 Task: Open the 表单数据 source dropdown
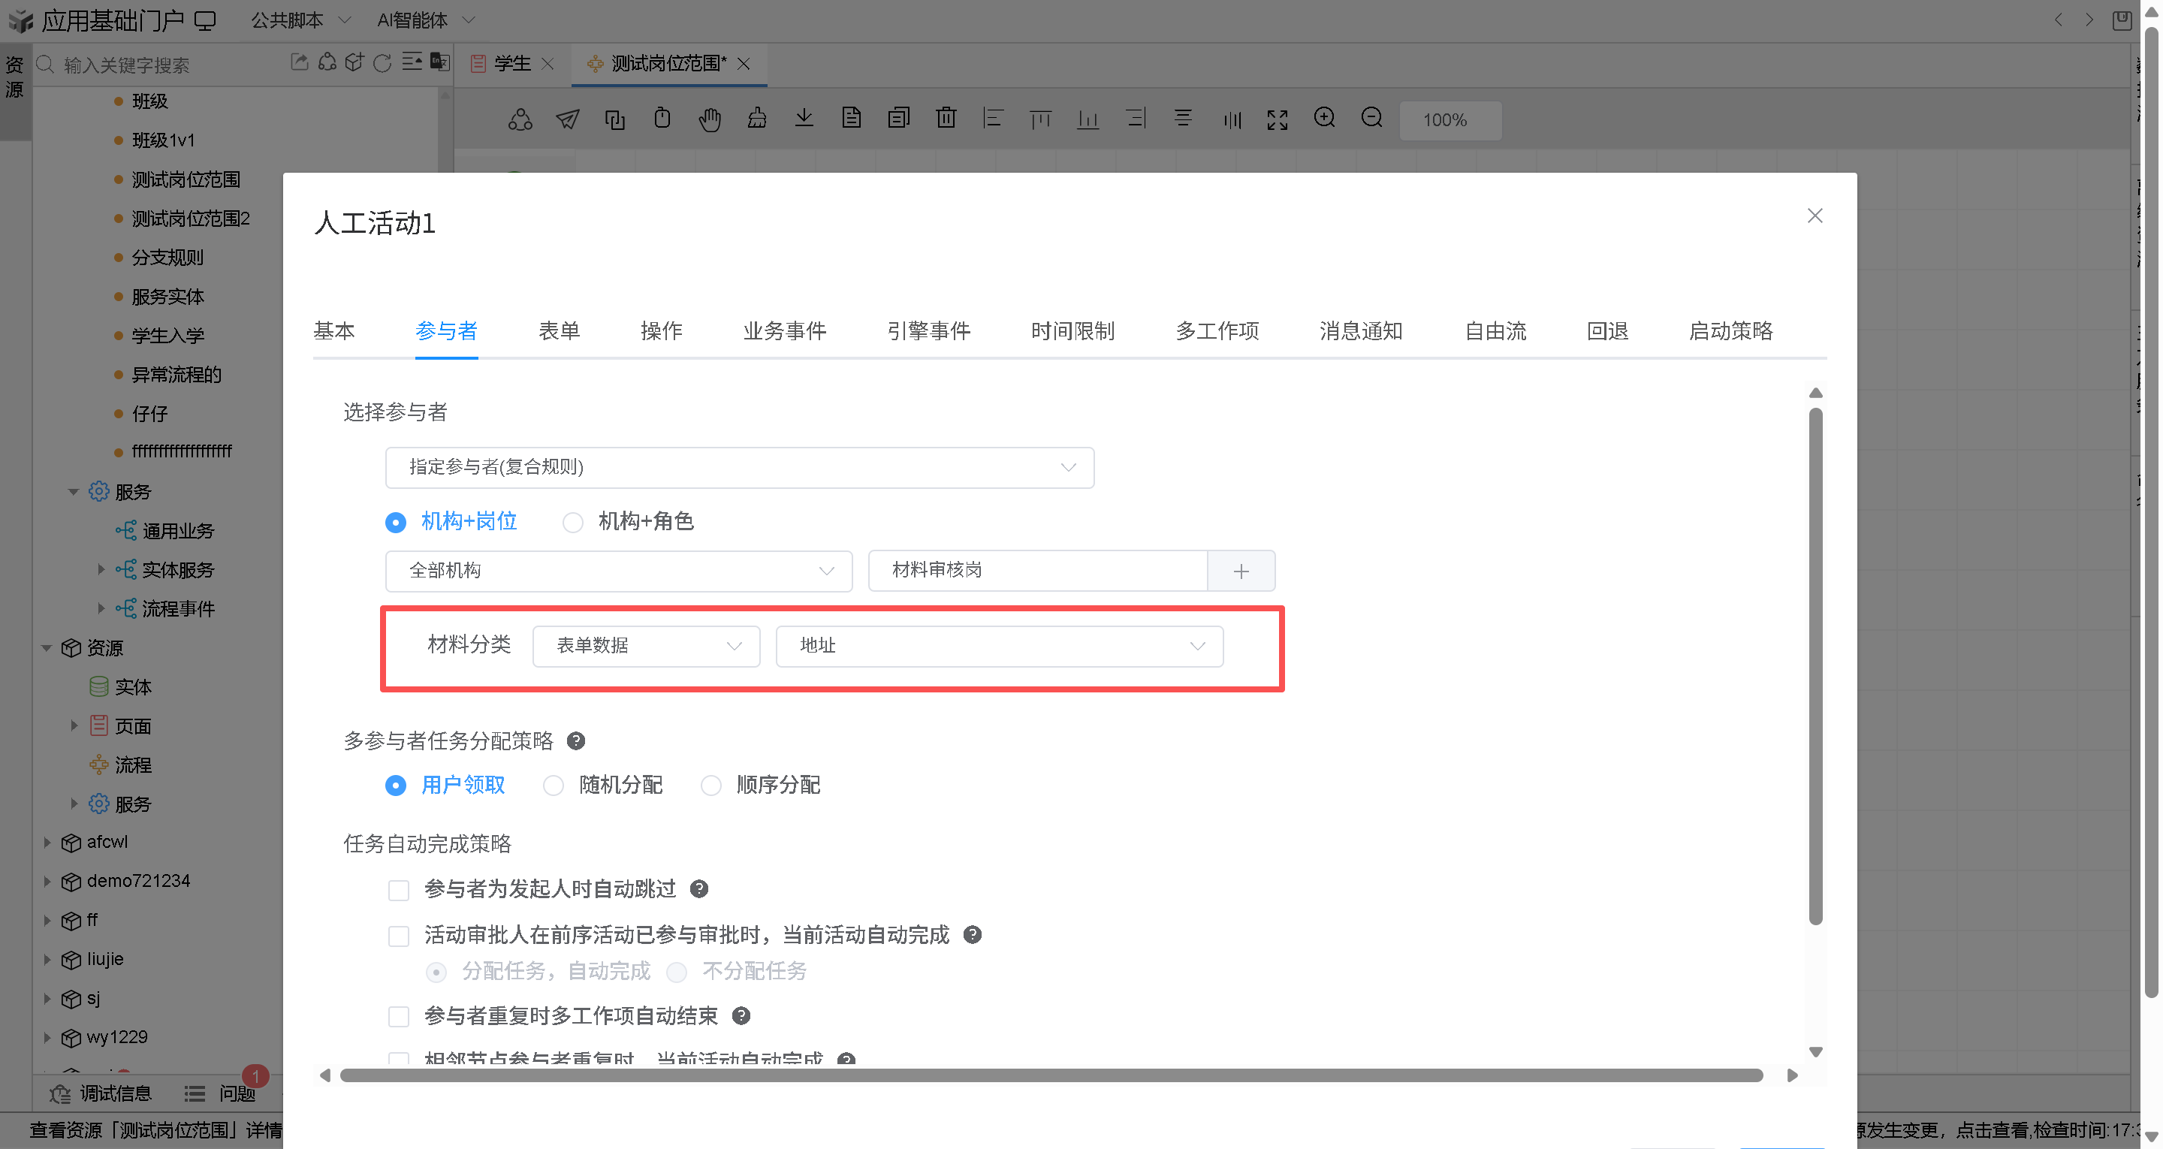tap(646, 646)
